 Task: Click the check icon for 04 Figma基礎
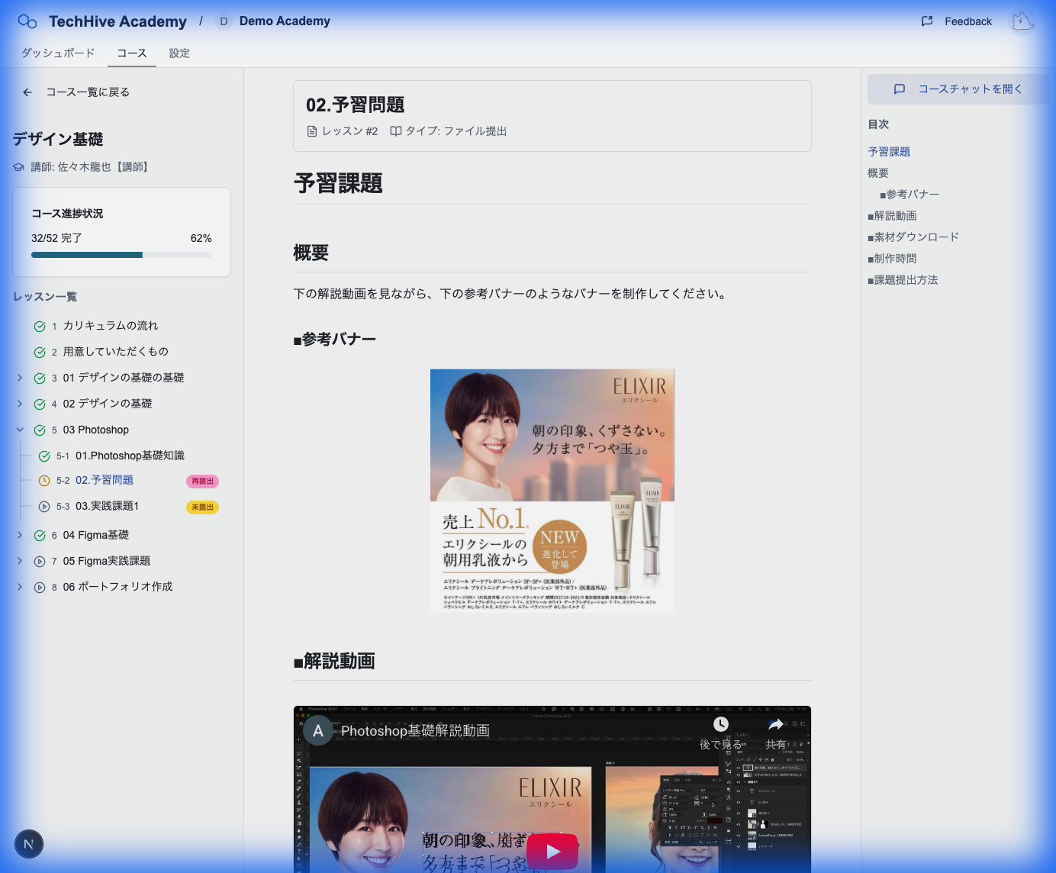(x=40, y=536)
